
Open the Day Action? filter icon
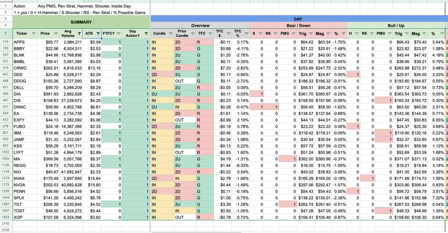pos(146,34)
